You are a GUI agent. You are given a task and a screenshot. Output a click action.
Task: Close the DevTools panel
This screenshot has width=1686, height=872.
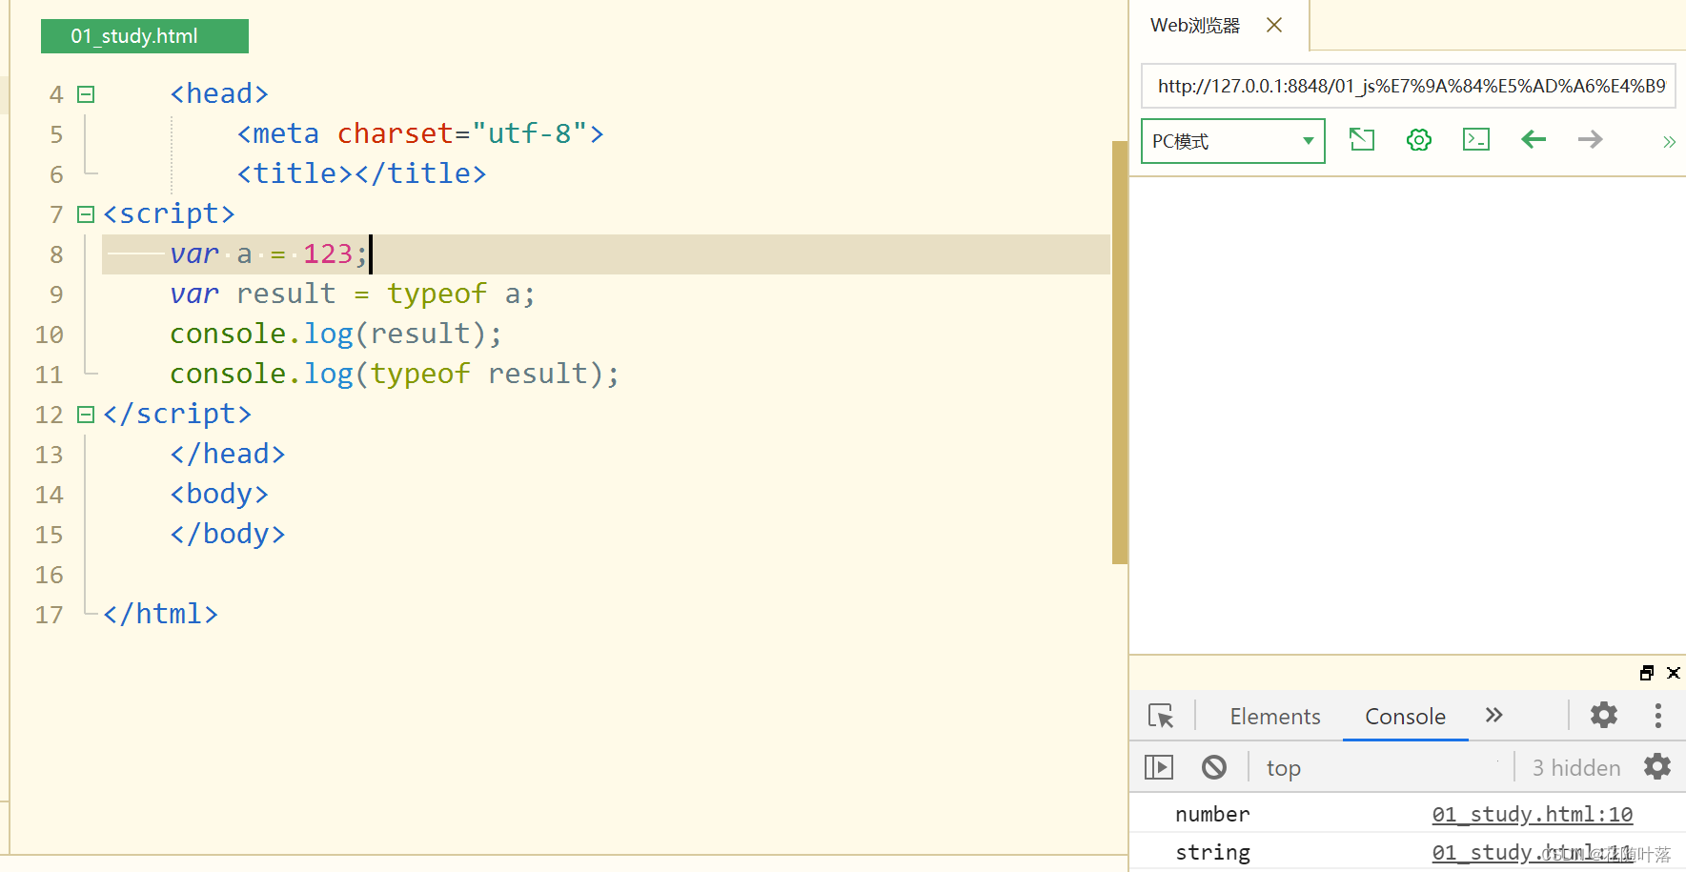coord(1674,673)
